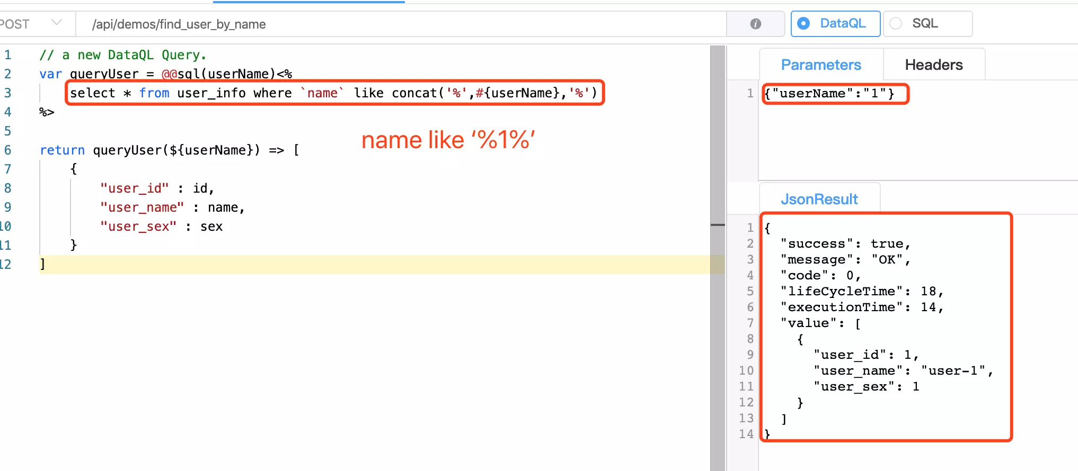Click the closing bracket on highlighted line 12
This screenshot has height=471, width=1078.
click(x=42, y=264)
